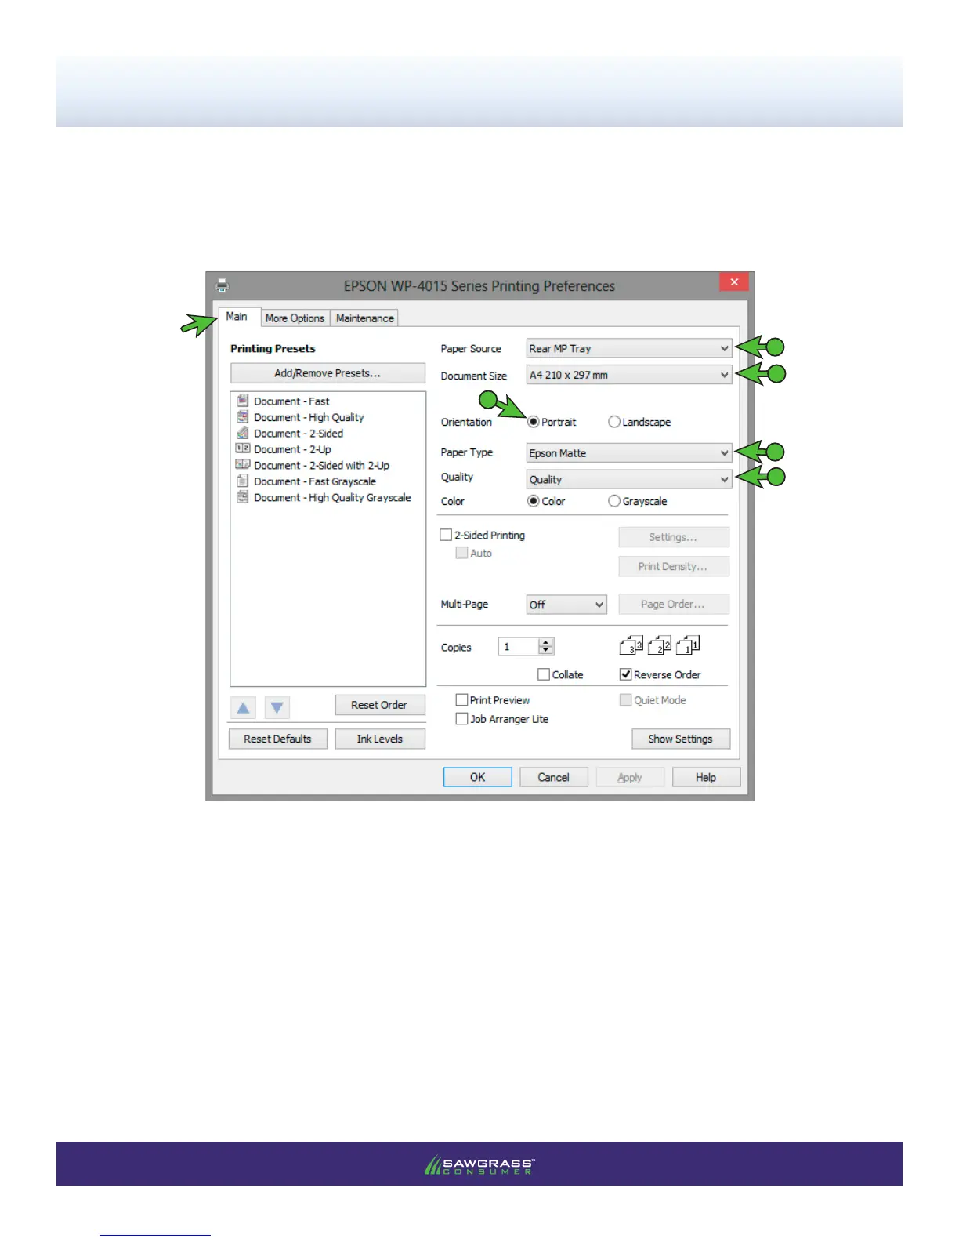Open the Document Size dropdown

tap(629, 375)
